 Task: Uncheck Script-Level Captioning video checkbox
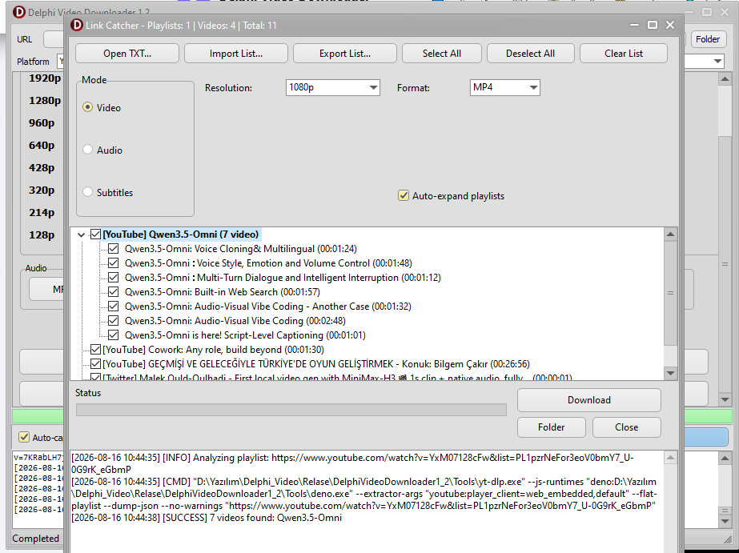(113, 335)
